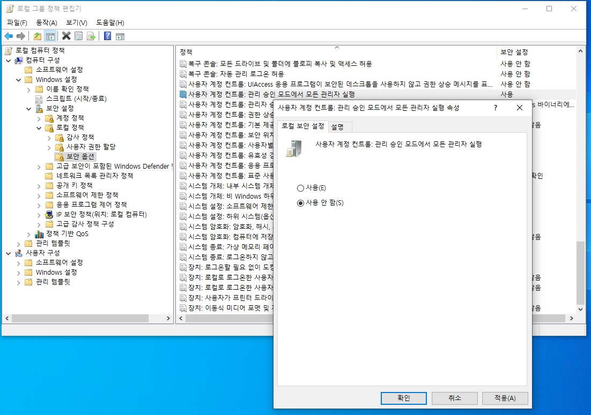This screenshot has height=415, width=591.
Task: Close the properties dialog with X
Action: click(x=519, y=108)
